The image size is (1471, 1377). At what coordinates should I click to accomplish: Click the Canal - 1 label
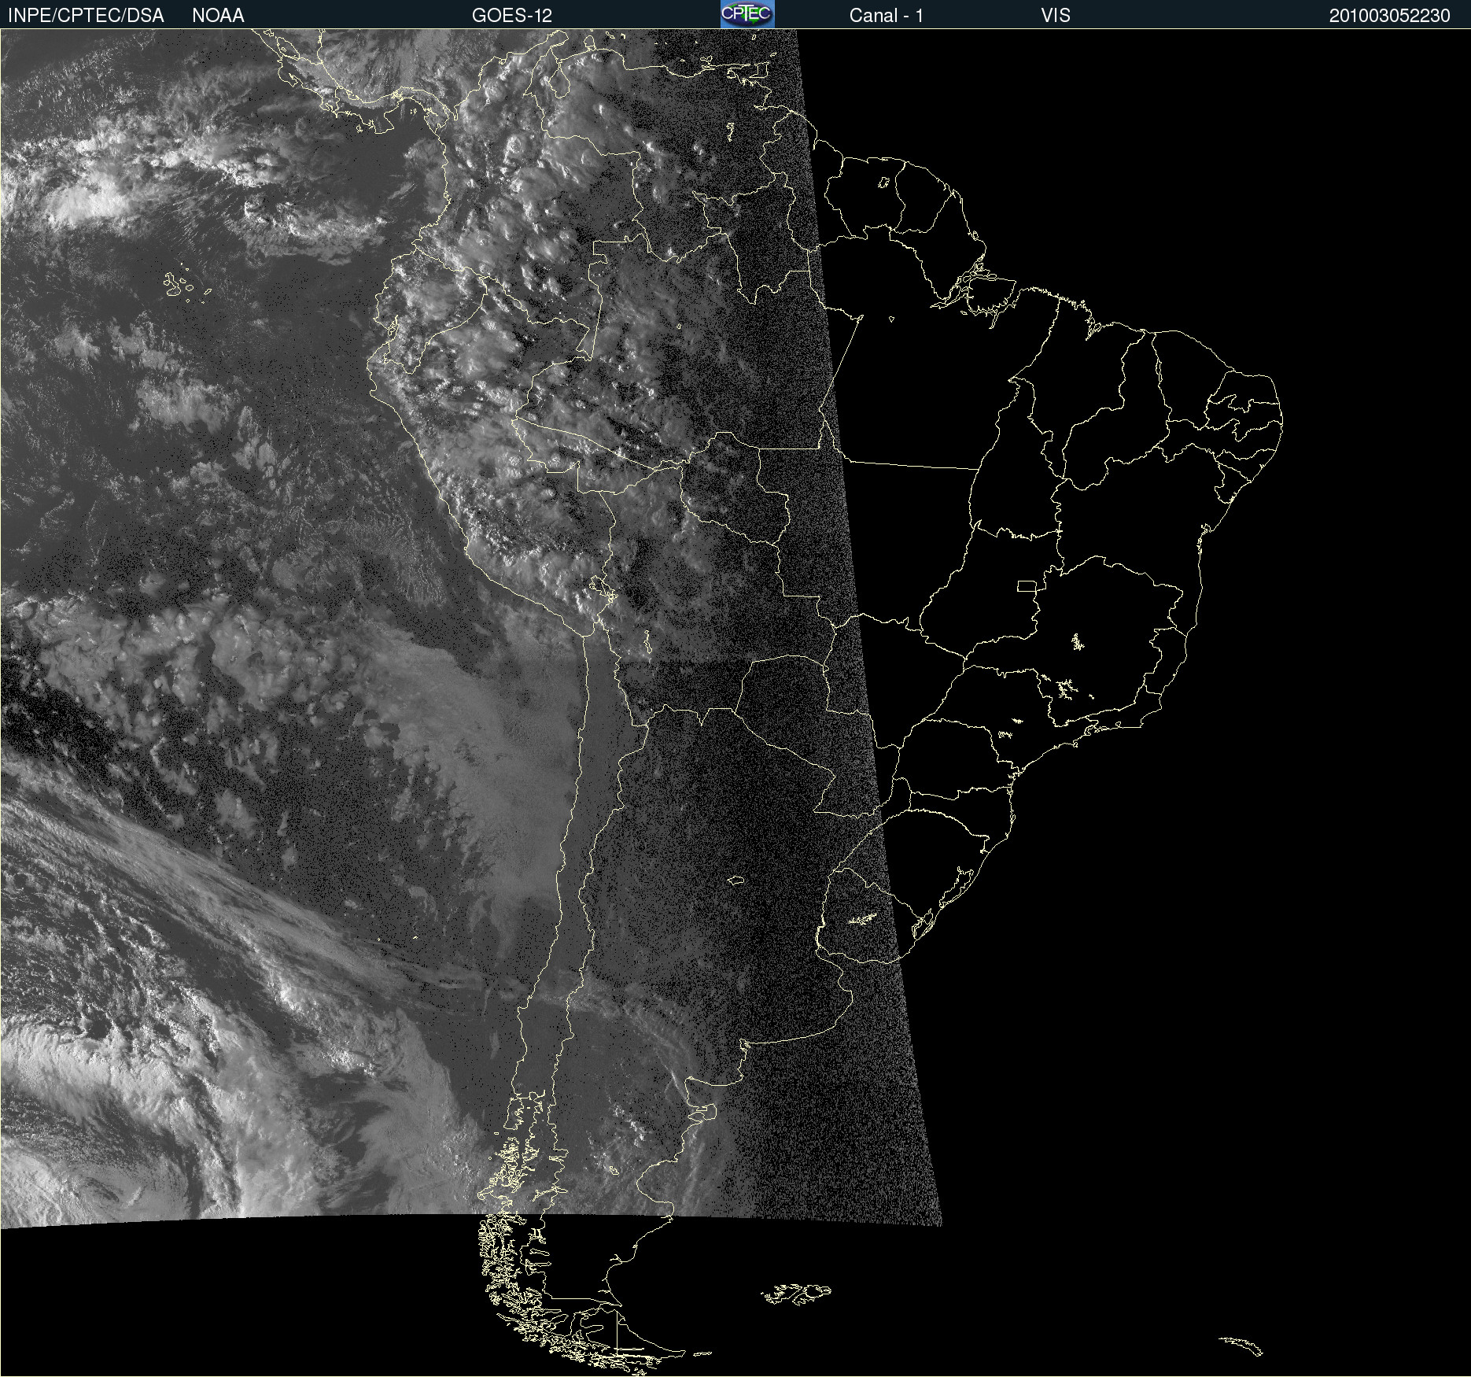click(x=886, y=16)
